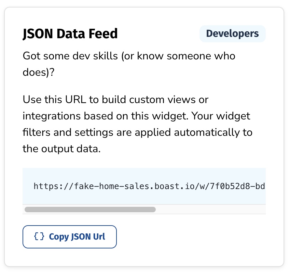Copy the feed link via Copy JSON Url
289x273 pixels.
(70, 237)
